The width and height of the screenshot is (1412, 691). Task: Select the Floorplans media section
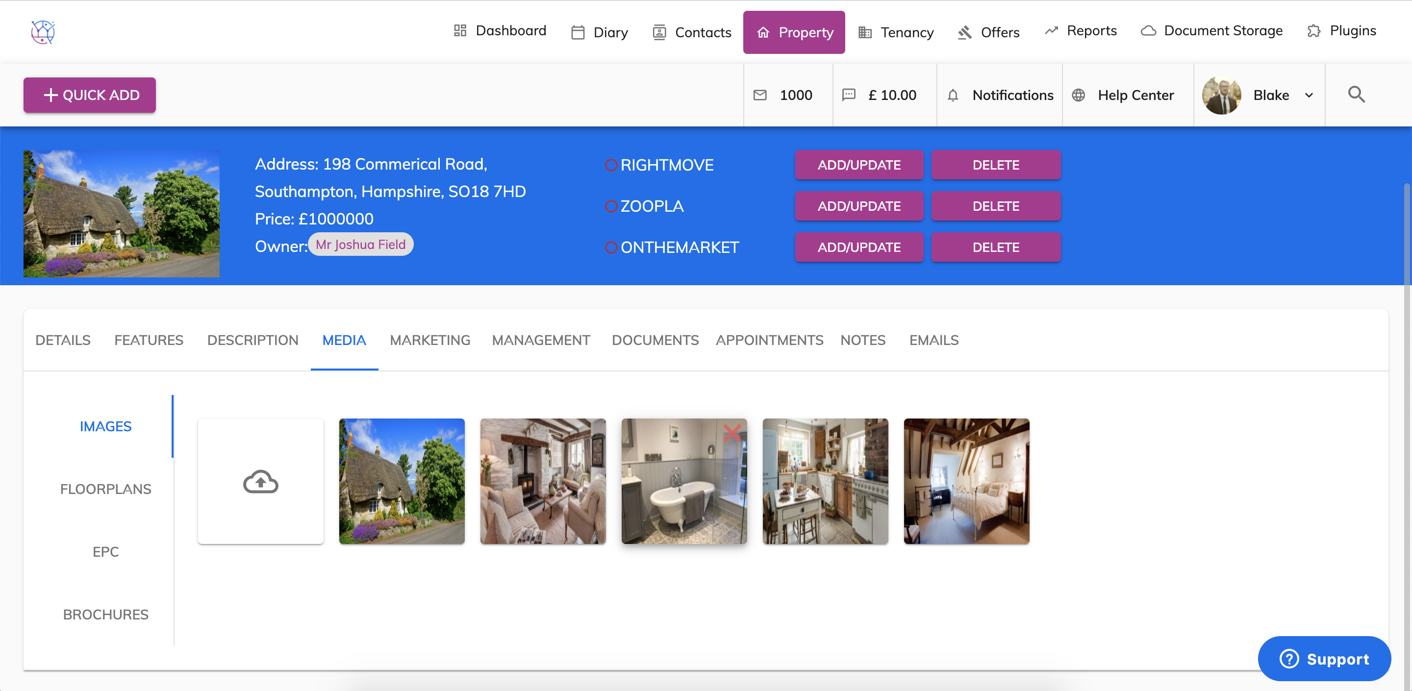pyautogui.click(x=105, y=489)
